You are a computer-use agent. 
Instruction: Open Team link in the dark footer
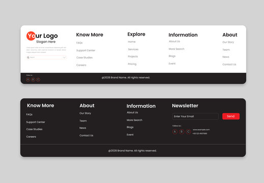pos(83,121)
